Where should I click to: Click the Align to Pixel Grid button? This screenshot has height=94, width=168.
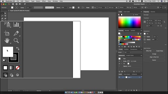154,57
